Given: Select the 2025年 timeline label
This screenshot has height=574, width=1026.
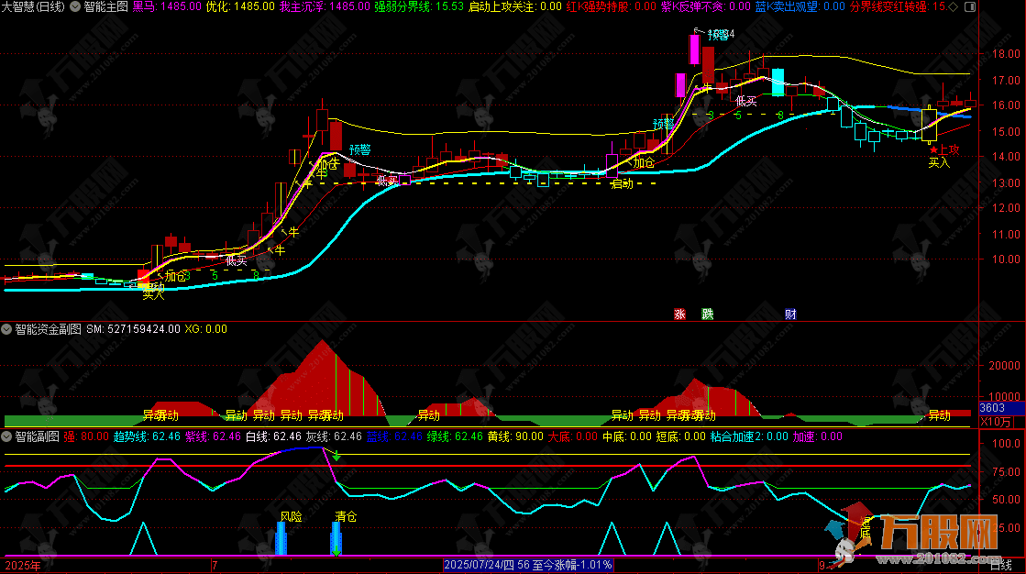Looking at the screenshot, I should (x=22, y=566).
